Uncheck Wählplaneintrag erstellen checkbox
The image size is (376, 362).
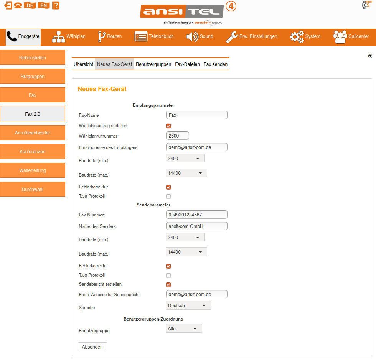pyautogui.click(x=168, y=126)
